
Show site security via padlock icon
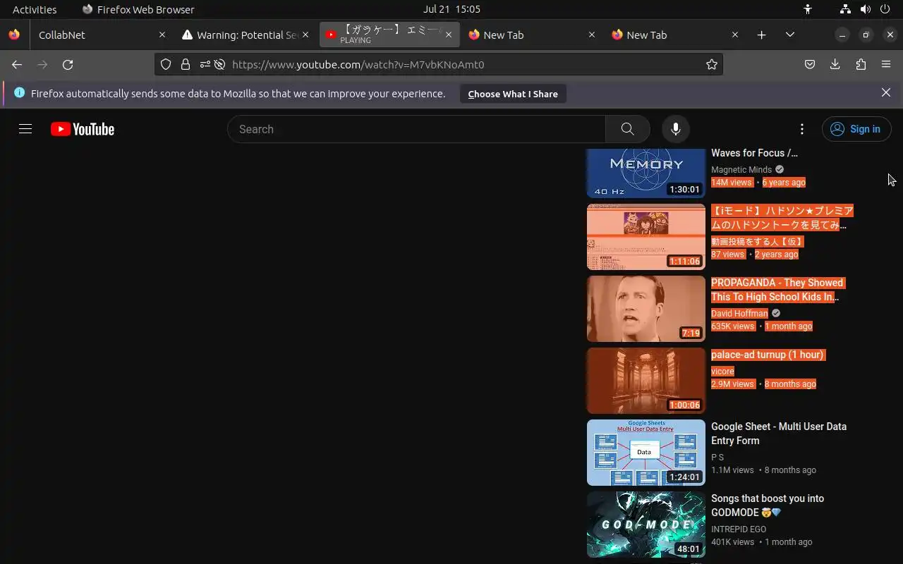pyautogui.click(x=186, y=64)
